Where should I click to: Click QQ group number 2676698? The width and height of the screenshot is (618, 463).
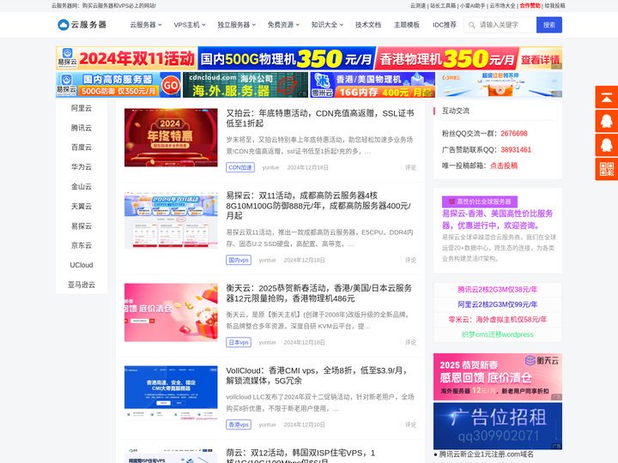[514, 134]
